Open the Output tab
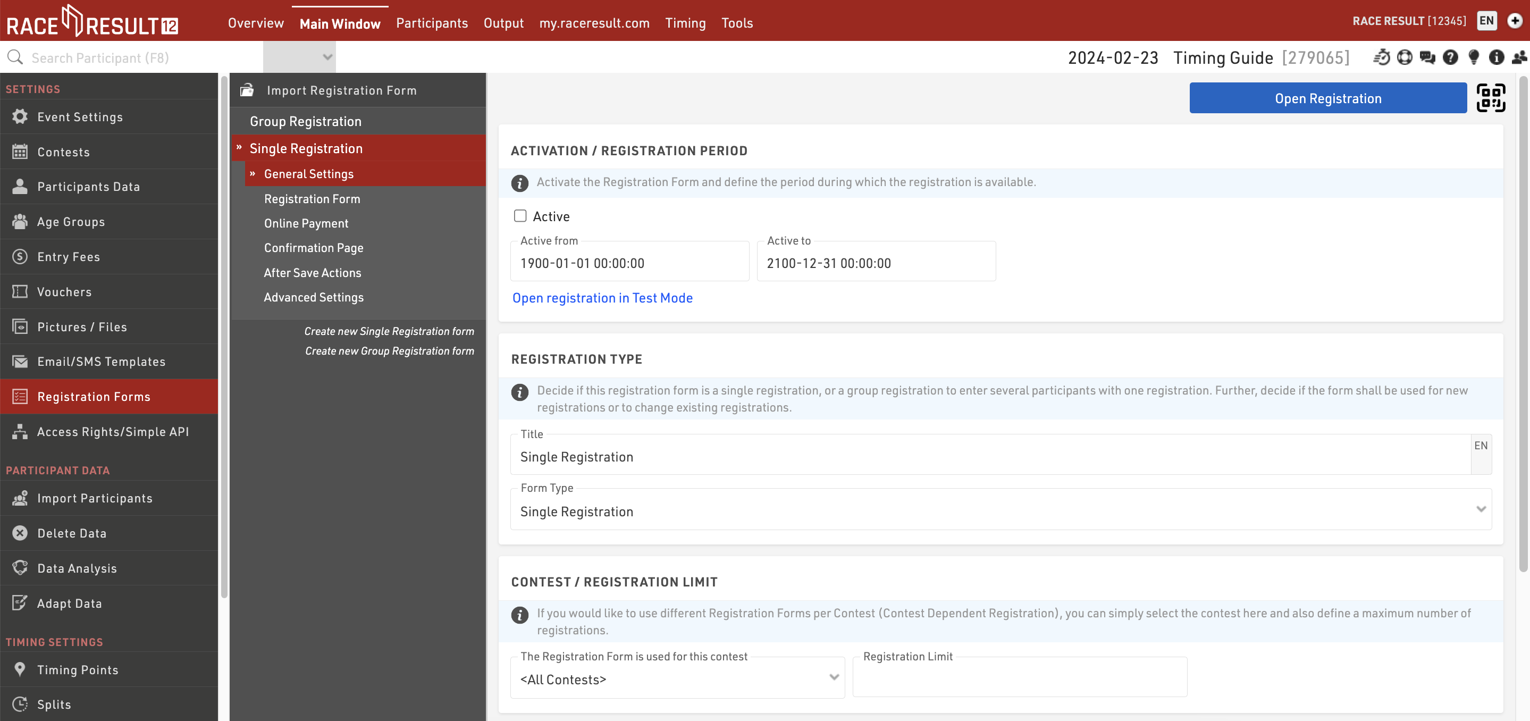Viewport: 1530px width, 721px height. point(503,23)
